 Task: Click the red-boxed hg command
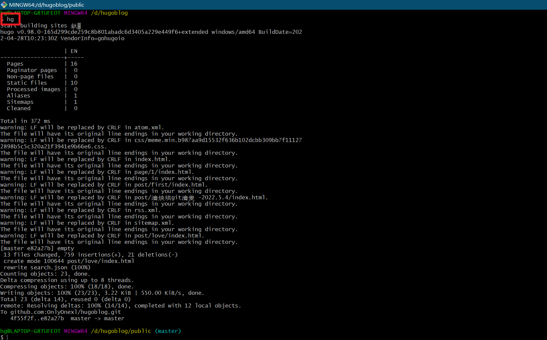click(10, 19)
